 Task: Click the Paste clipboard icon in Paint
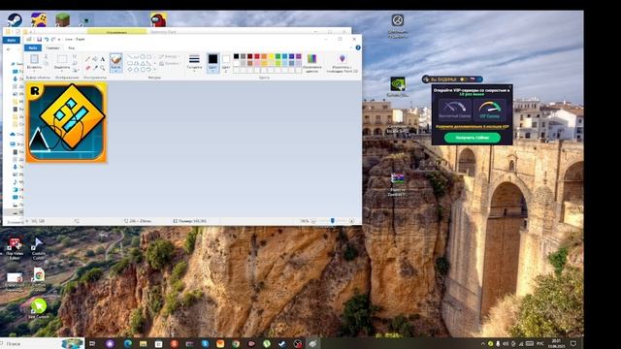(34, 59)
